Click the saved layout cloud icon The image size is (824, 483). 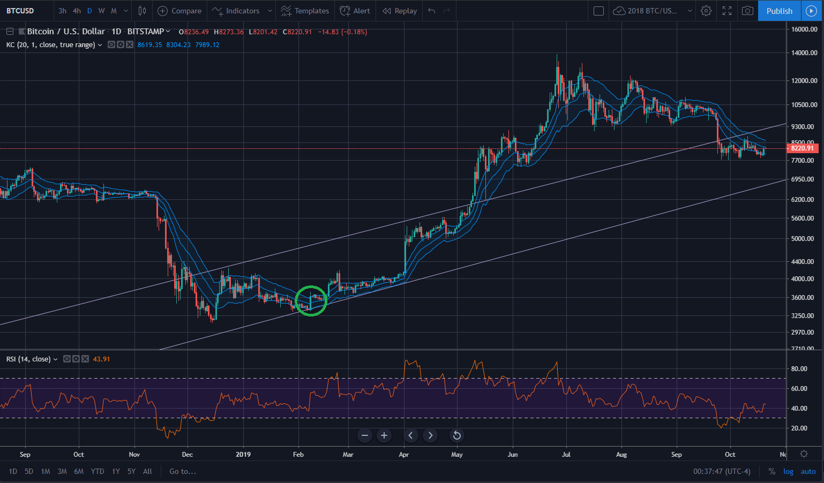619,11
